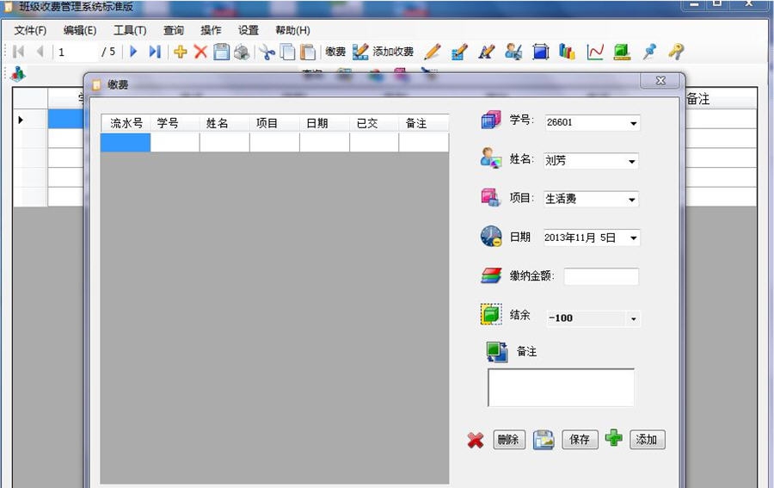Click the row selector arrow in main grid

click(21, 120)
